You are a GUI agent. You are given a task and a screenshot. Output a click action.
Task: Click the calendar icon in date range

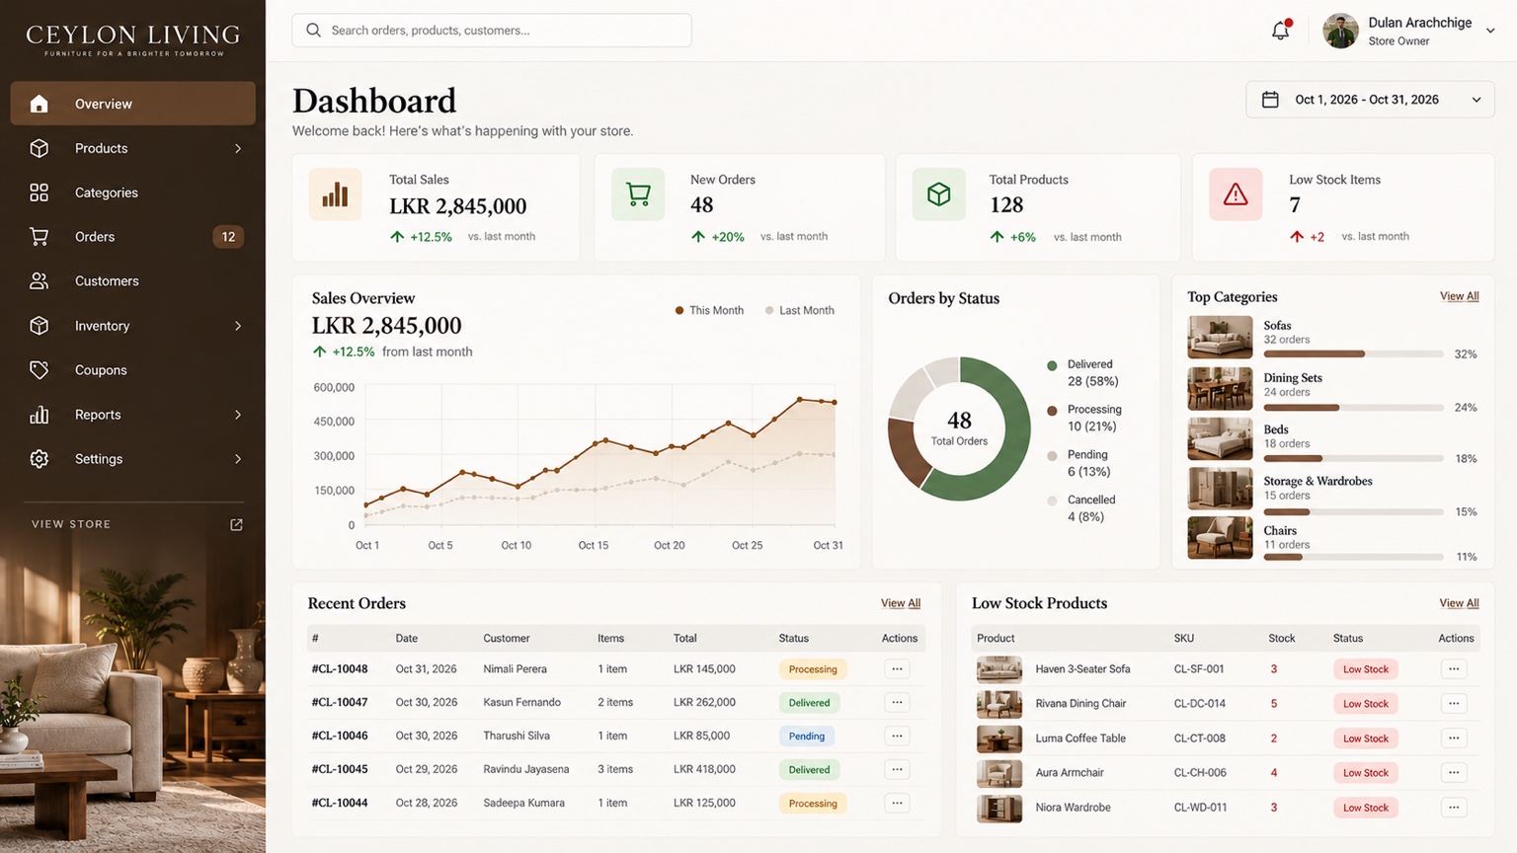coord(1270,100)
